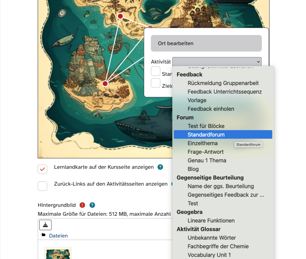Screen dimensions: 306x259
Task: Open the Dateien folder link
Action: pos(58,236)
